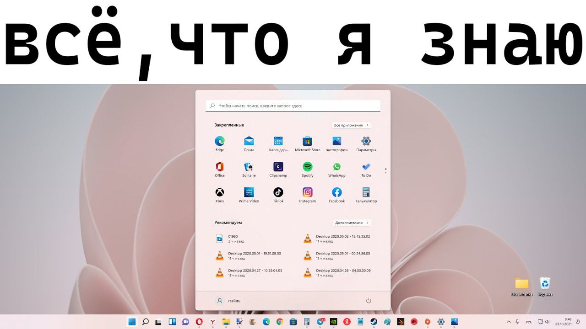
Task: Select Новая папка folder on desktop
Action: coord(521,287)
